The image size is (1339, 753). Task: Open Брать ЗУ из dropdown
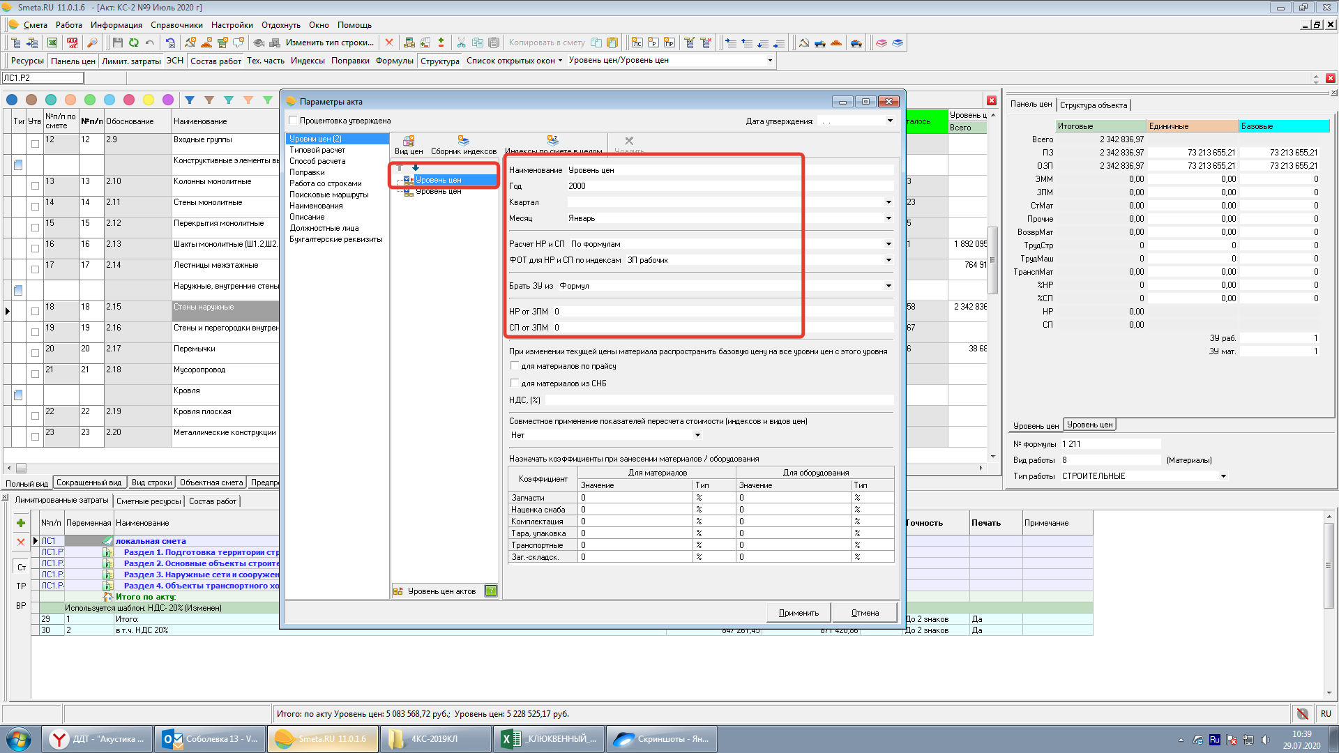[888, 286]
